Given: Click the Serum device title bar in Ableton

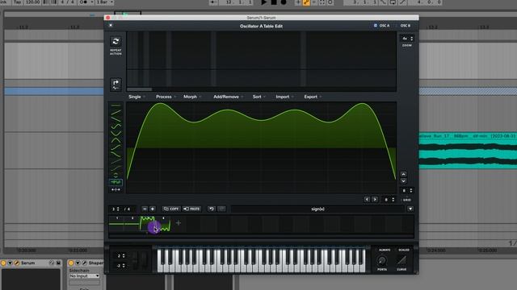Looking at the screenshot, I should click(x=32, y=263).
